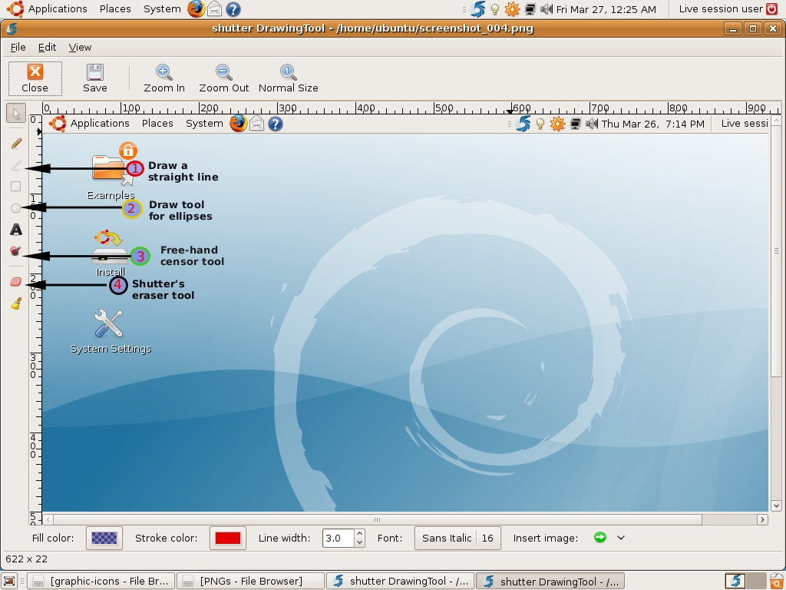Open the Fill color swatch

pyautogui.click(x=104, y=538)
